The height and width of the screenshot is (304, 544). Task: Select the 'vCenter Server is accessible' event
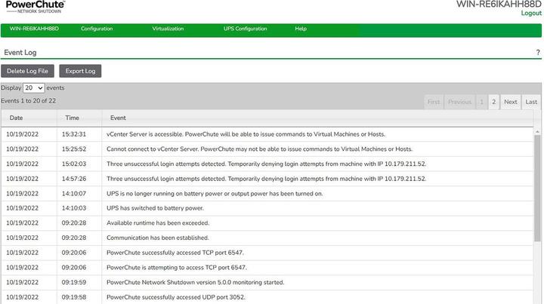click(267, 134)
